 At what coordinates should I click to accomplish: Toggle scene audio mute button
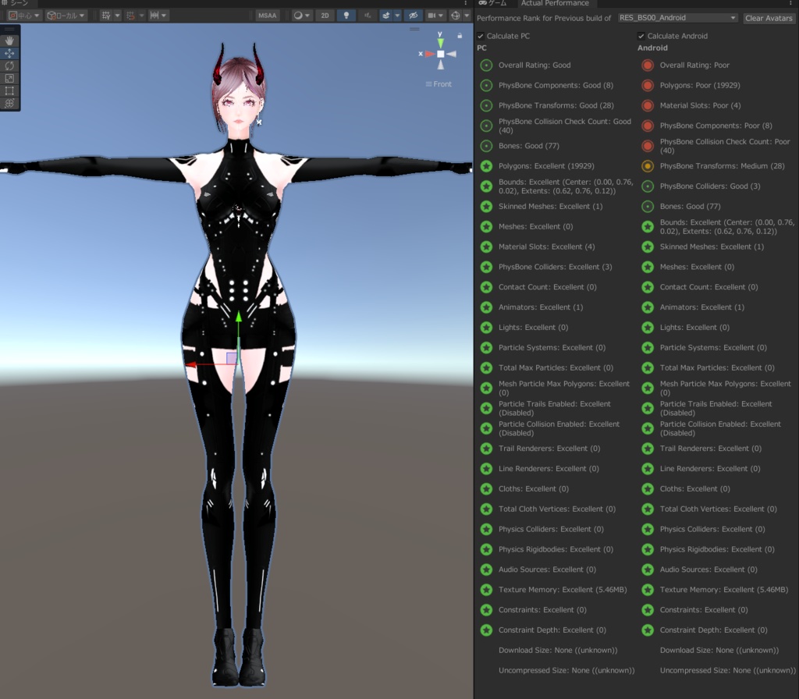click(x=368, y=16)
